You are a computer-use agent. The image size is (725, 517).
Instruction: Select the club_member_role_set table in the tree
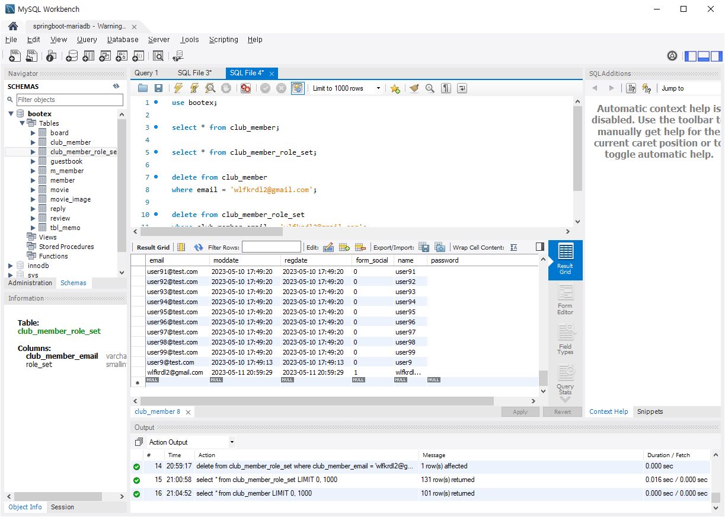(x=83, y=152)
